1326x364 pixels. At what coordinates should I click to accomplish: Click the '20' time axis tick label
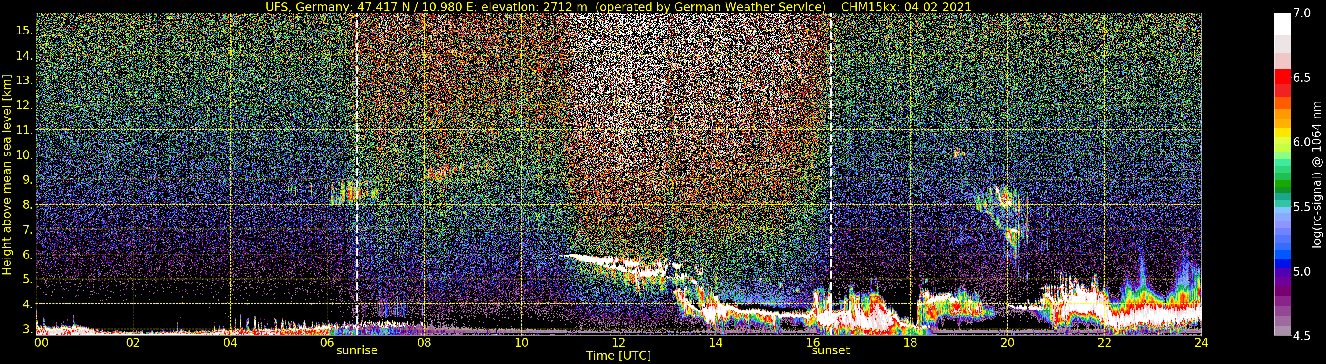[1007, 342]
